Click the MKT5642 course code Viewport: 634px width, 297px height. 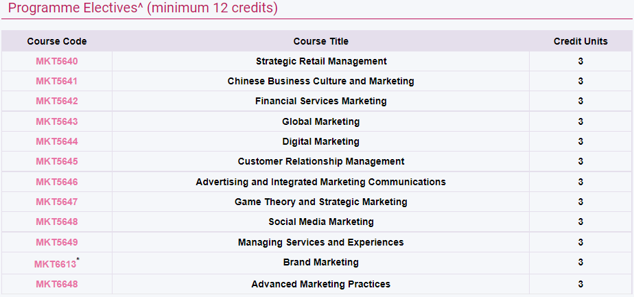coord(56,101)
